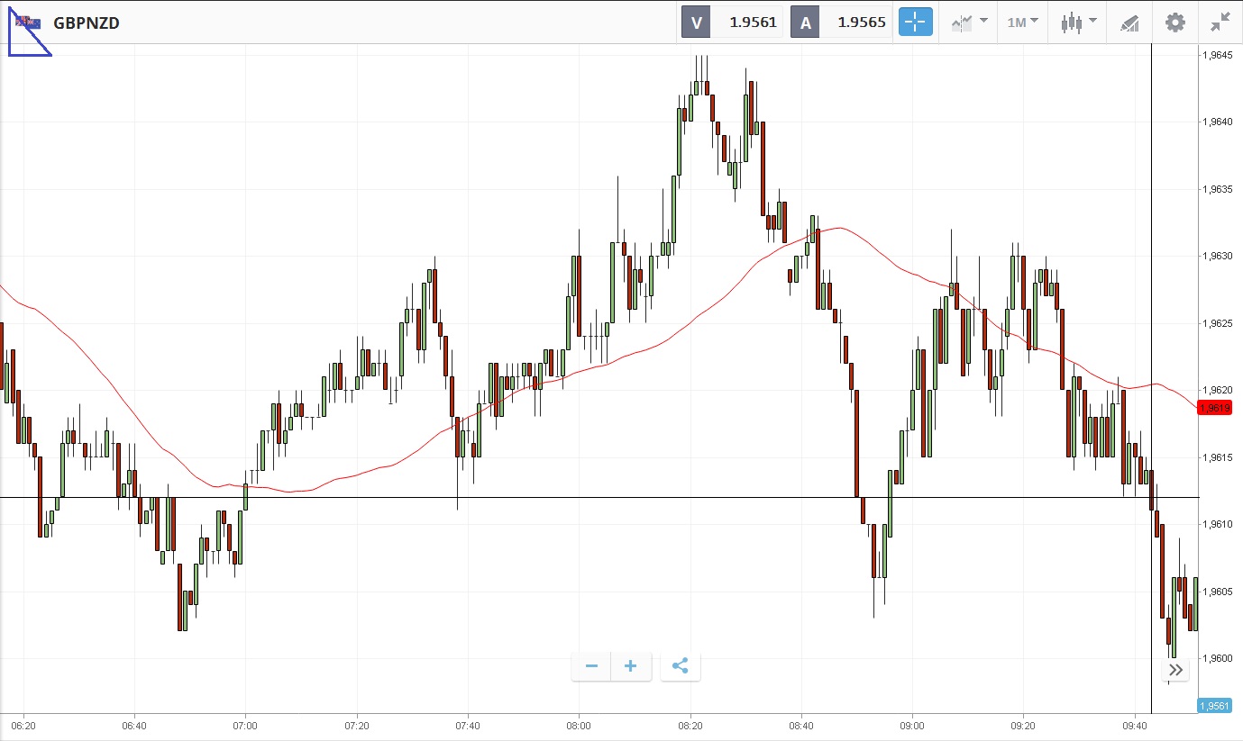Screen dimensions: 1243x741
Task: Click the 08:00 time axis marker
Action: tap(579, 725)
